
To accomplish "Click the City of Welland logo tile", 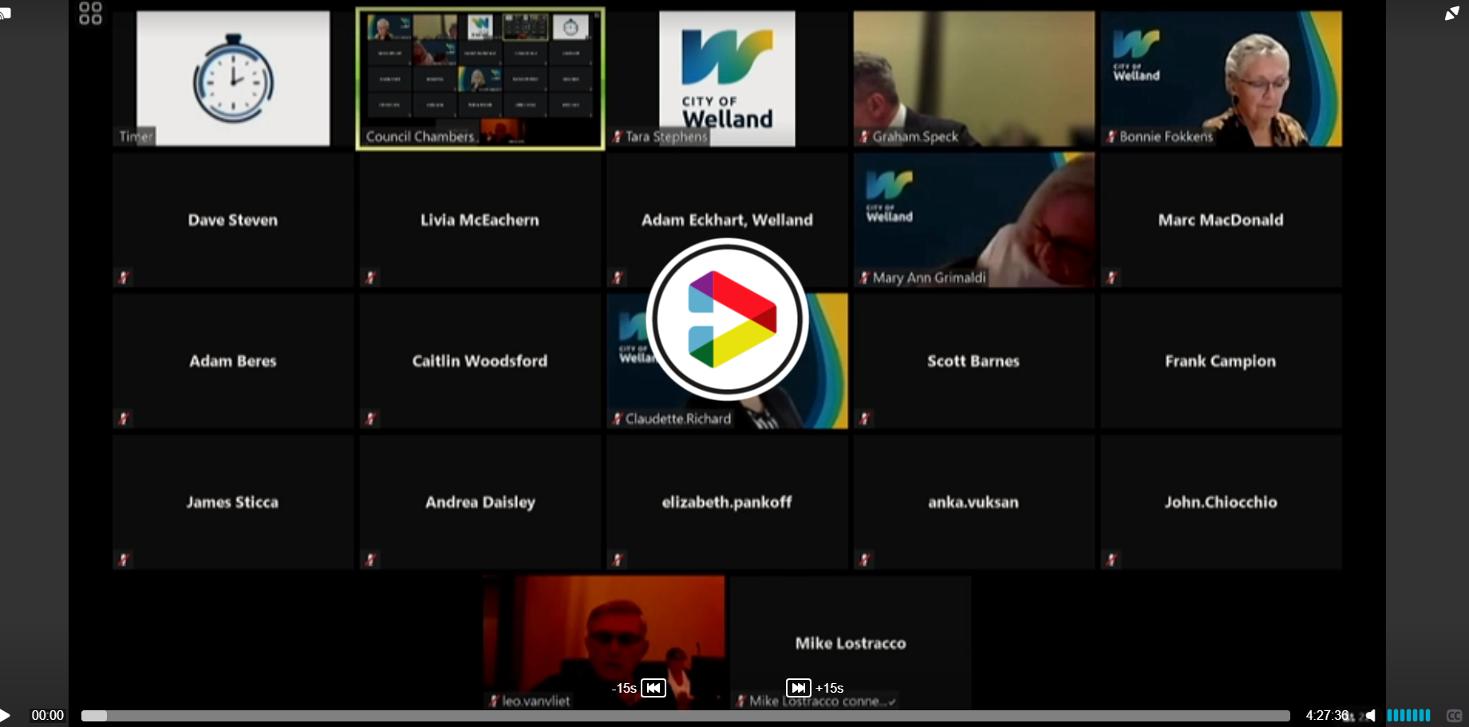I will coord(727,78).
